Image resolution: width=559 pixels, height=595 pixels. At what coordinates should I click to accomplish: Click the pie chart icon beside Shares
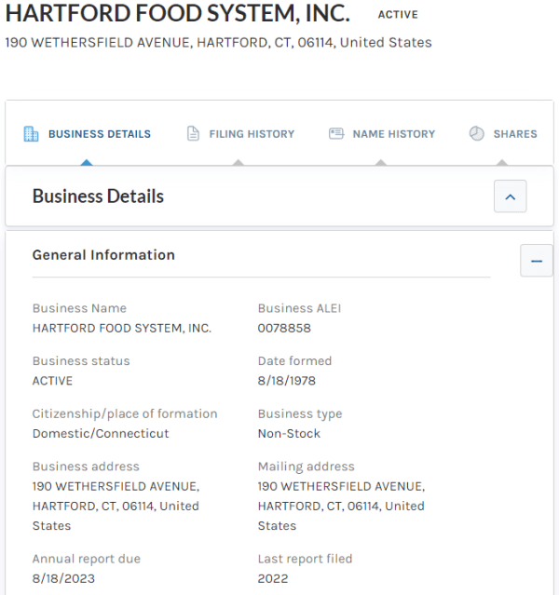(476, 134)
